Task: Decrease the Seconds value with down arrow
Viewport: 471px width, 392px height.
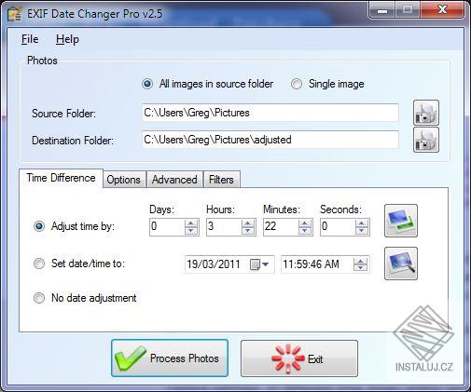Action: pyautogui.click(x=362, y=231)
